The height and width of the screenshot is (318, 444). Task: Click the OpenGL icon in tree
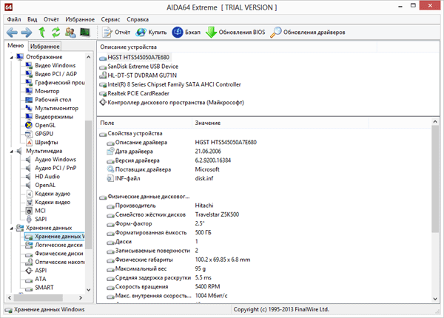click(x=29, y=125)
